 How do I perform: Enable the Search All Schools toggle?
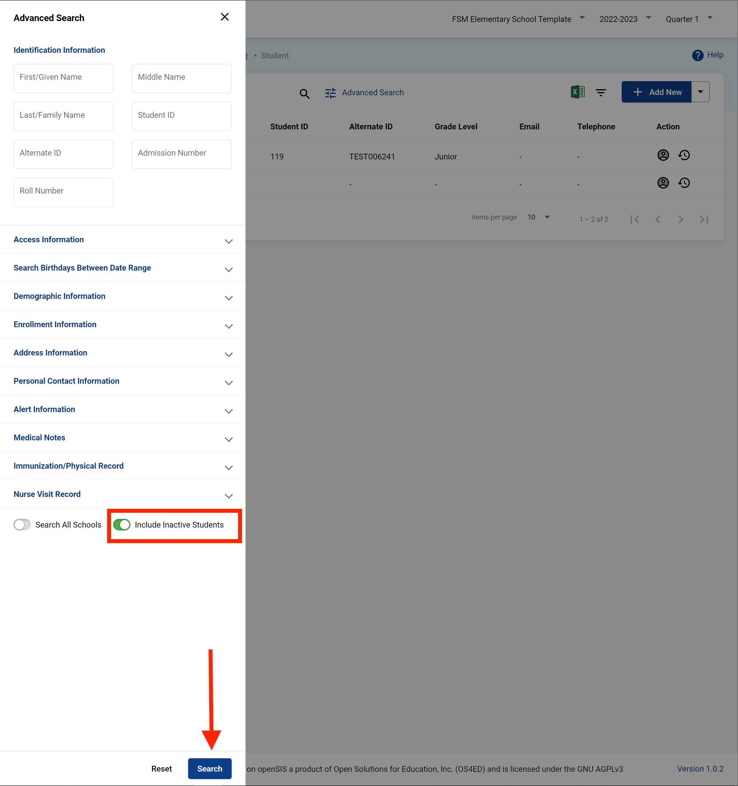(x=22, y=525)
